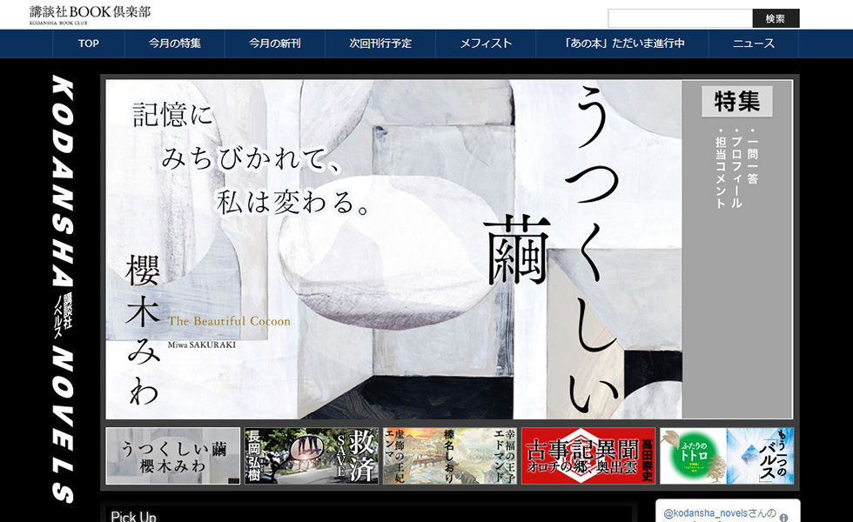Open the 今月の特集 menu item
Viewport: 853px width, 522px height.
(x=175, y=43)
